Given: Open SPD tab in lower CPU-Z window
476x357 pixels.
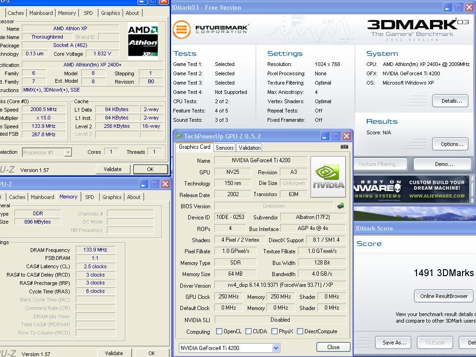Looking at the screenshot, I should point(90,197).
